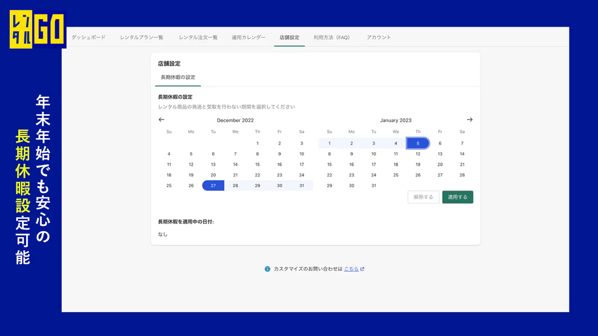Image resolution: width=598 pixels, height=336 pixels.
Task: Click 長期休暇を適用中の日付 label
Action: 186,222
